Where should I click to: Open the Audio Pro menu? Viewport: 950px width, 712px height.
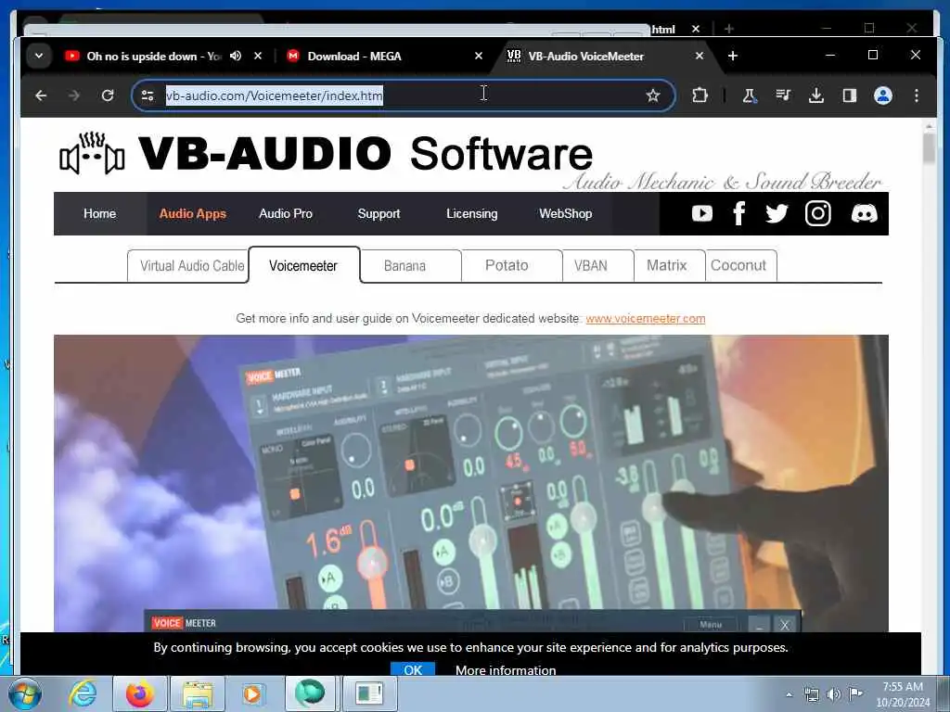pyautogui.click(x=286, y=214)
